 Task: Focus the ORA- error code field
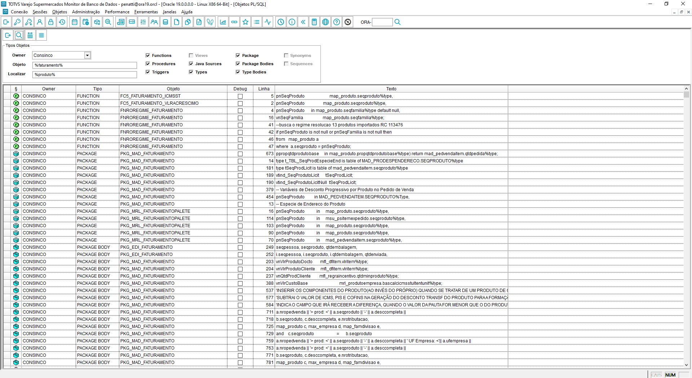tap(382, 22)
